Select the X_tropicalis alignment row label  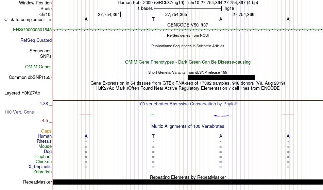point(40,167)
